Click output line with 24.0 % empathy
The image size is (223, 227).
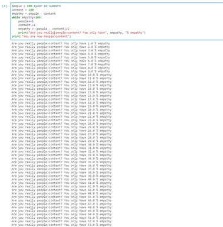tap(61, 124)
